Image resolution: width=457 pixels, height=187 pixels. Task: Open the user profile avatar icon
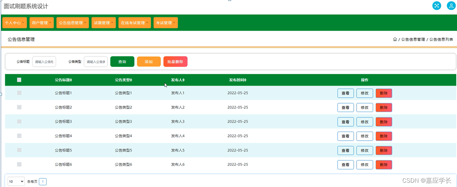coord(451,5)
